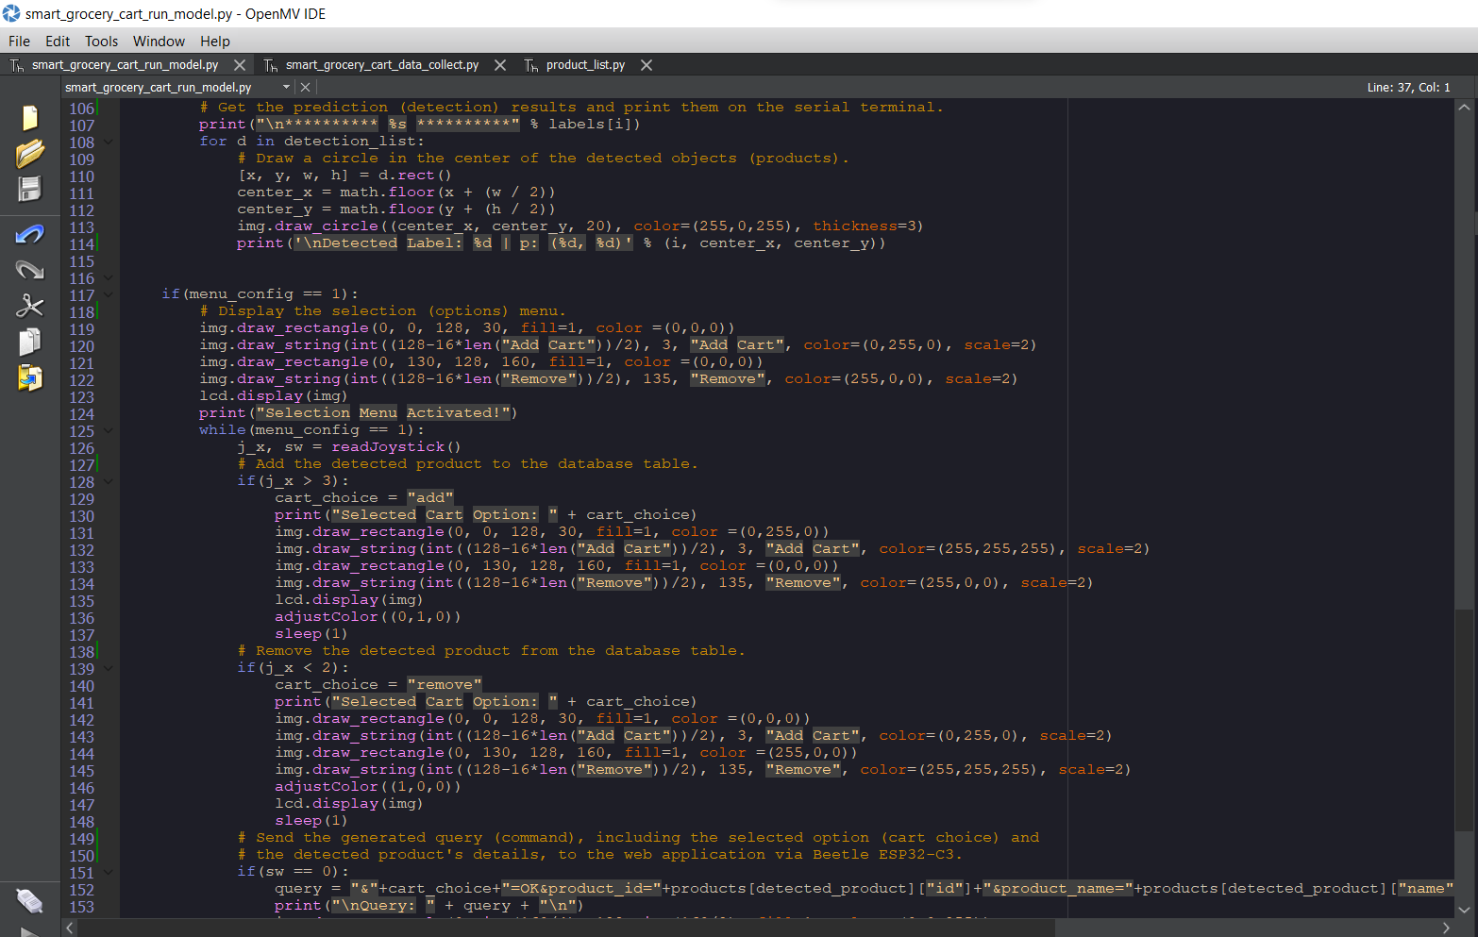This screenshot has width=1478, height=937.
Task: Cut the selection with the scissors icon
Action: tap(28, 305)
